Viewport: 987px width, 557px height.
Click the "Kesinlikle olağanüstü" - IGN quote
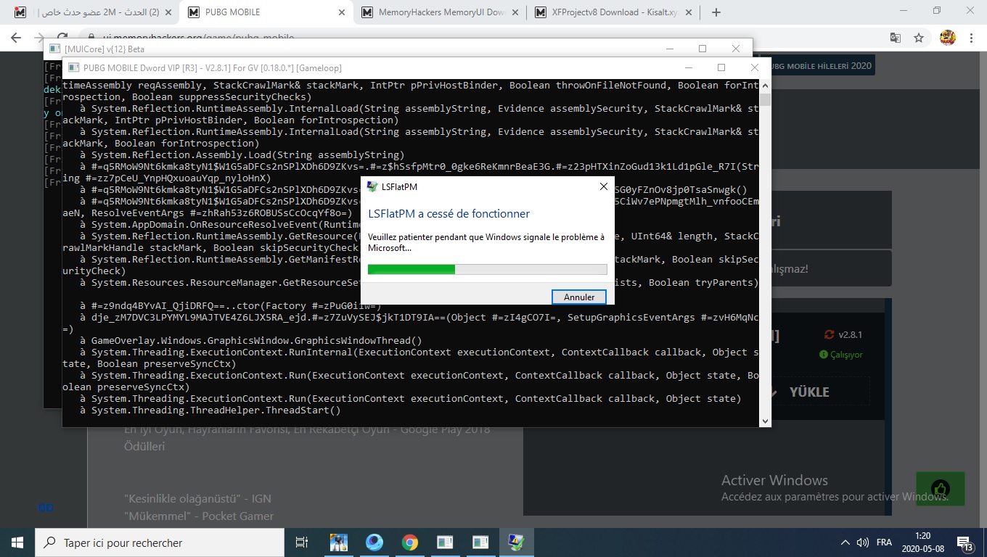tap(197, 499)
